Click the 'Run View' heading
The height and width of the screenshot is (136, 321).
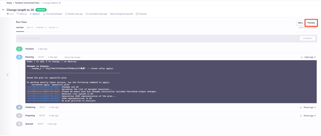click(x=21, y=22)
